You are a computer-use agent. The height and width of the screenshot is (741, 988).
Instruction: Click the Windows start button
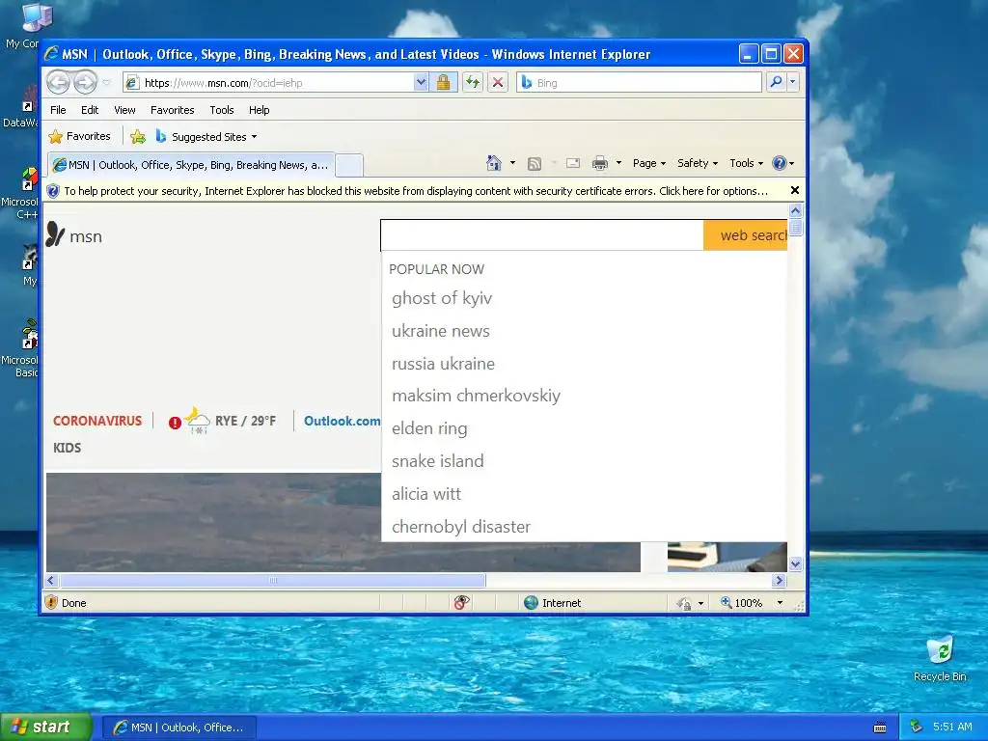(x=45, y=727)
